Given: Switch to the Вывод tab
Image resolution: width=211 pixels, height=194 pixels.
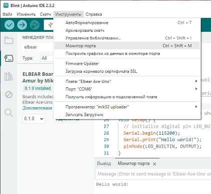Looking at the screenshot, I should (x=104, y=164).
